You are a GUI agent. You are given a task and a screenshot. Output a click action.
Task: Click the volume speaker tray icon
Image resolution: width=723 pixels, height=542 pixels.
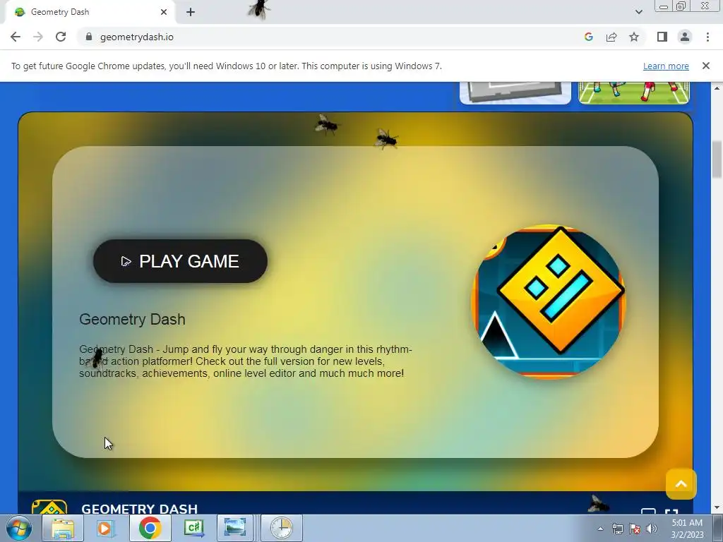[652, 529]
